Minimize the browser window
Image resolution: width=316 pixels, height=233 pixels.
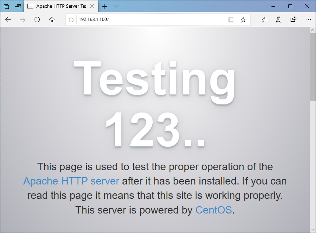[273, 6]
